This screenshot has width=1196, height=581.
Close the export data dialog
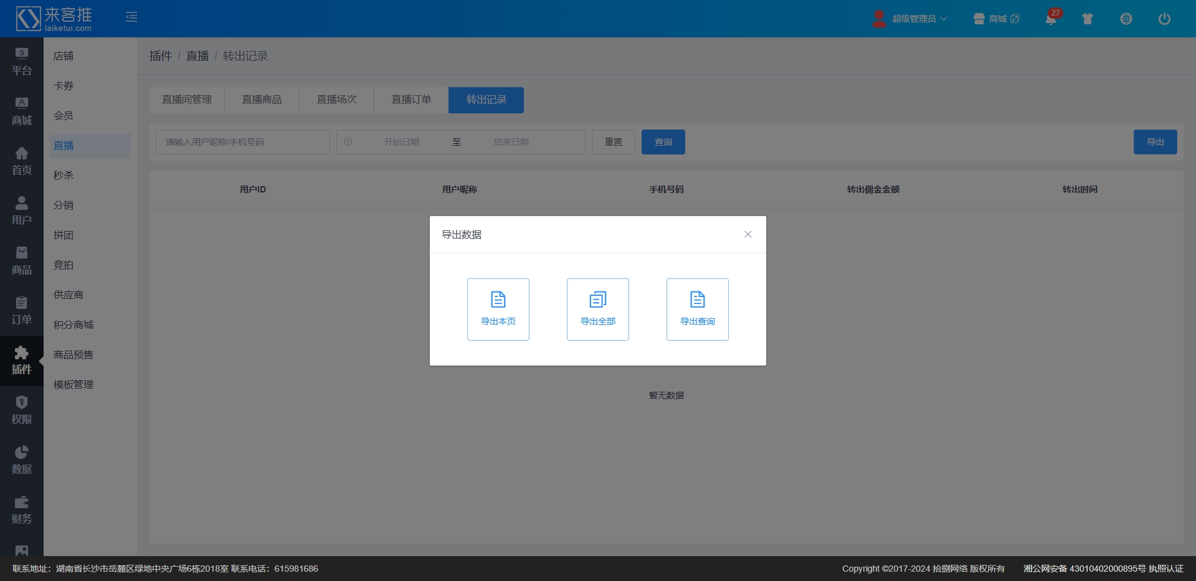point(747,235)
